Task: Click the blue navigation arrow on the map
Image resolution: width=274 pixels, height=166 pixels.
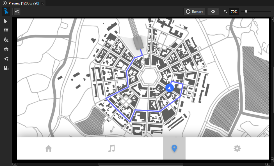Action: [x=170, y=87]
